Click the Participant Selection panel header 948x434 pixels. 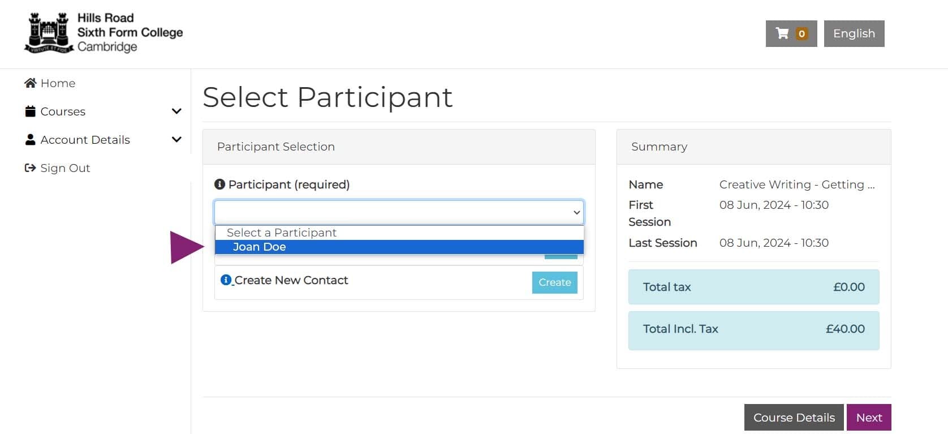[x=399, y=147]
